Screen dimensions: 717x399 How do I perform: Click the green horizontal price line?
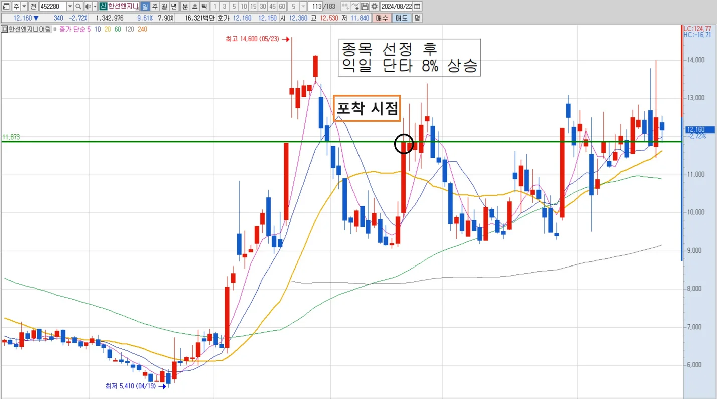[341, 142]
